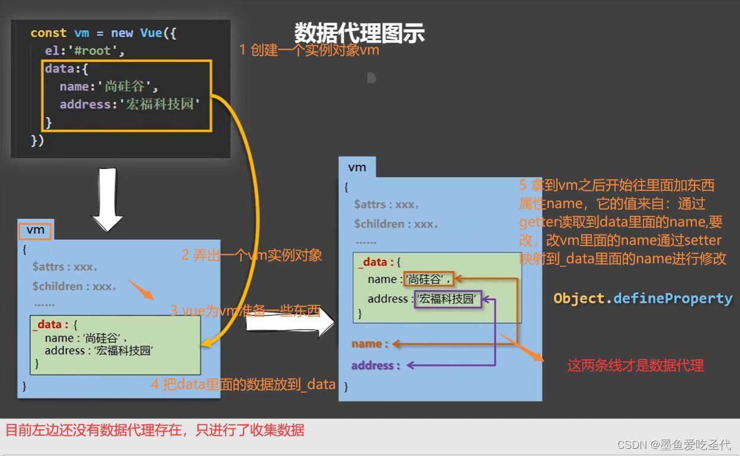The image size is (740, 456).
Task: Click the bottom red text about 数据代理
Action: pyautogui.click(x=156, y=430)
